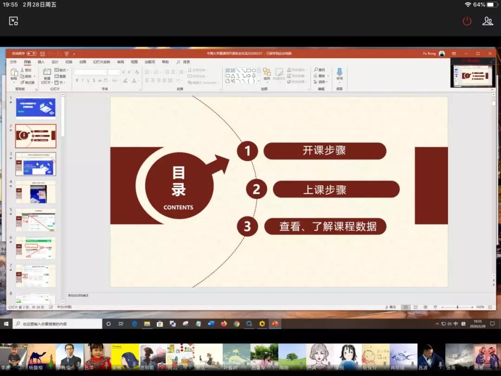The width and height of the screenshot is (501, 376).
Task: Click the Arrange (排列) icon
Action: pos(267,73)
